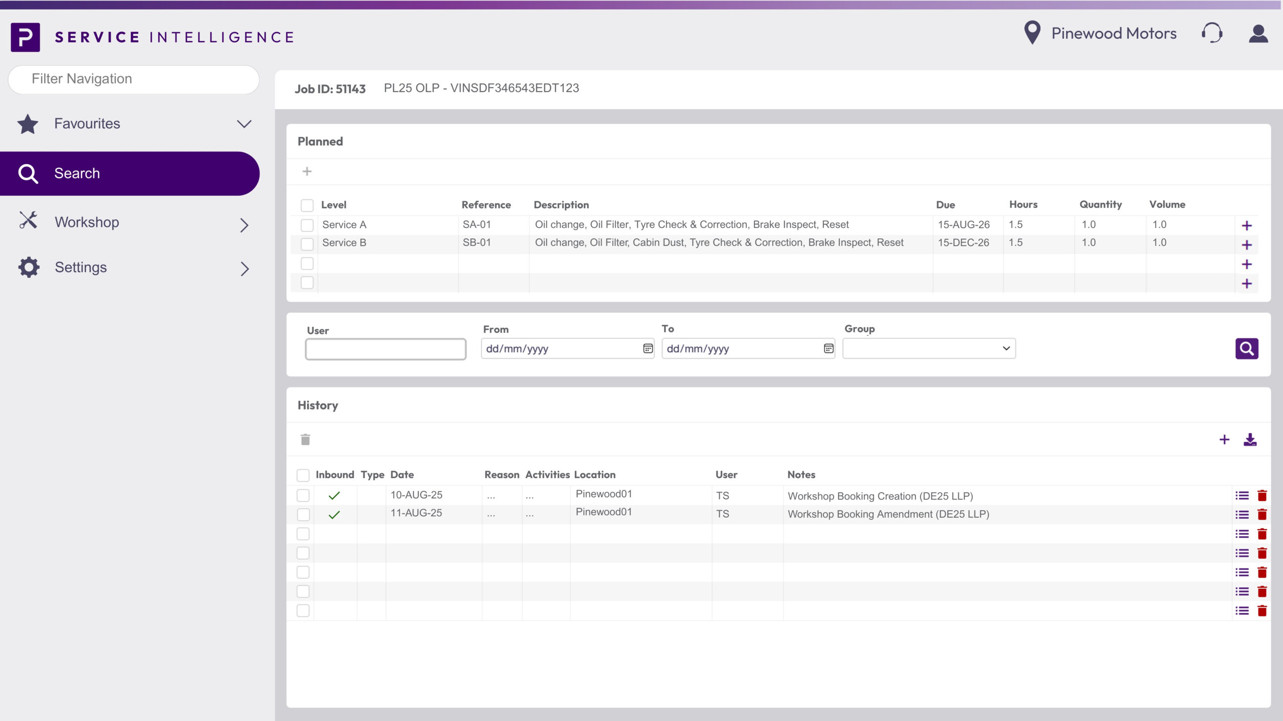Add a new planned service row

click(307, 171)
